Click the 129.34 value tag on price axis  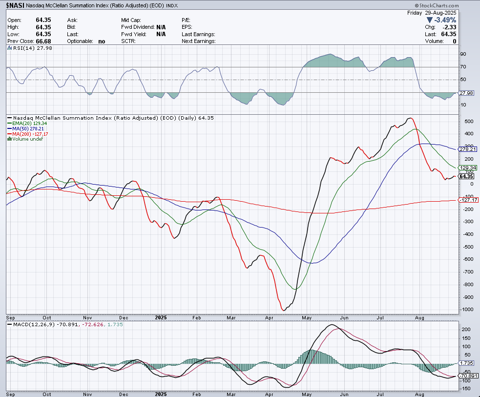click(x=468, y=168)
